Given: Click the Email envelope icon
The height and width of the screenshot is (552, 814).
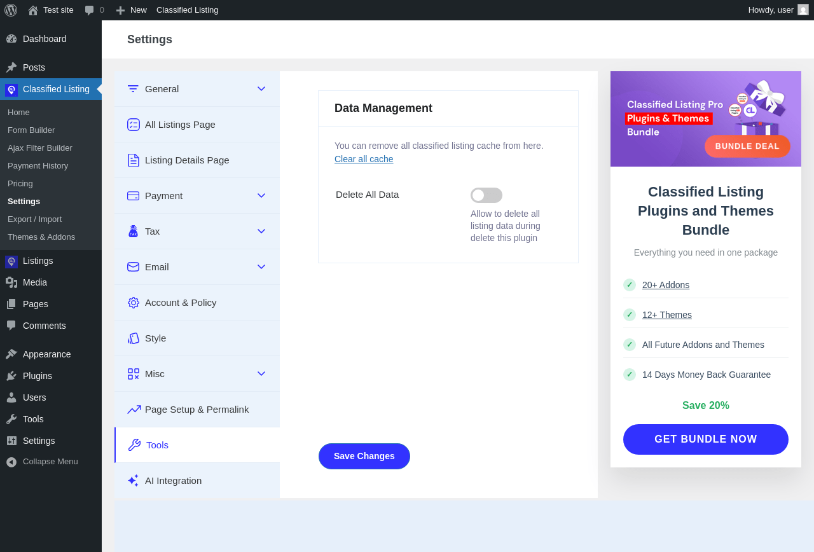Looking at the screenshot, I should 133,267.
